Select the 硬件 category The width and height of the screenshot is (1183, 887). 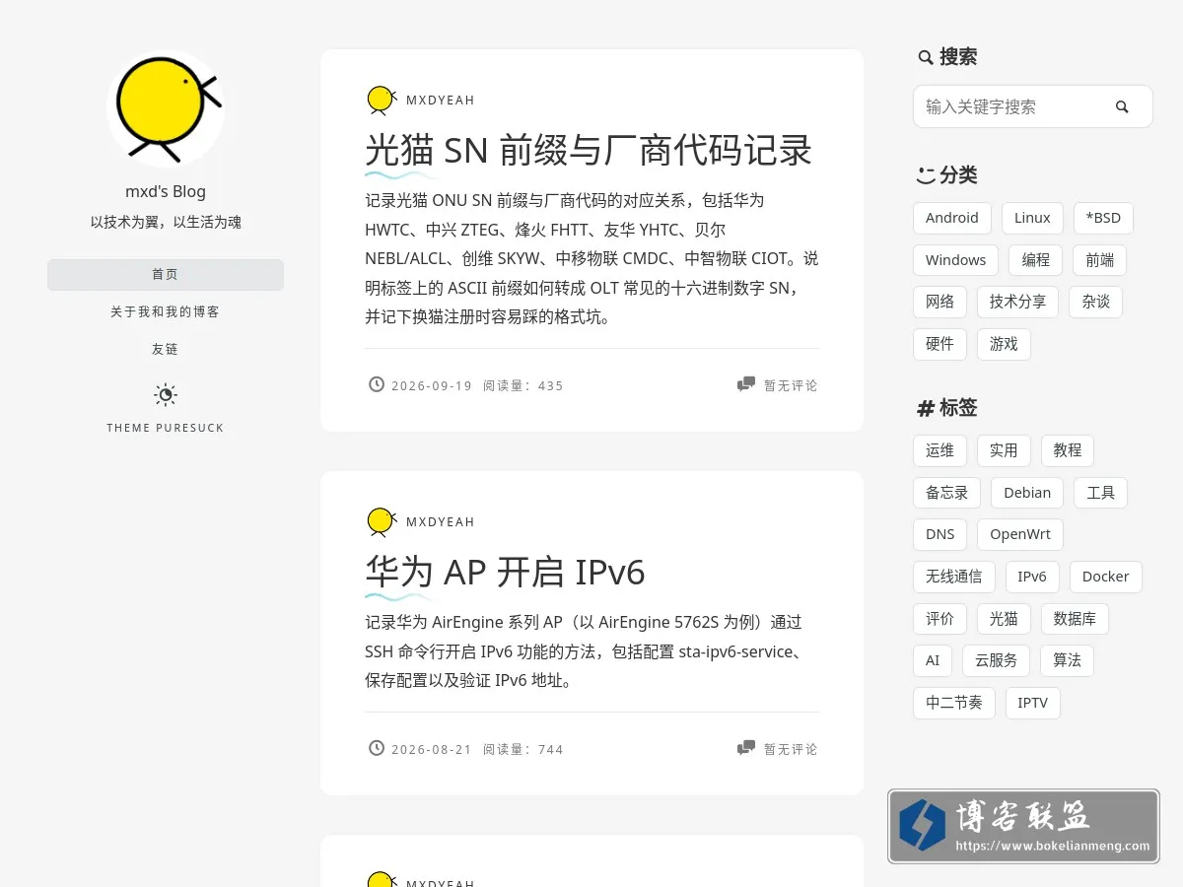point(940,344)
